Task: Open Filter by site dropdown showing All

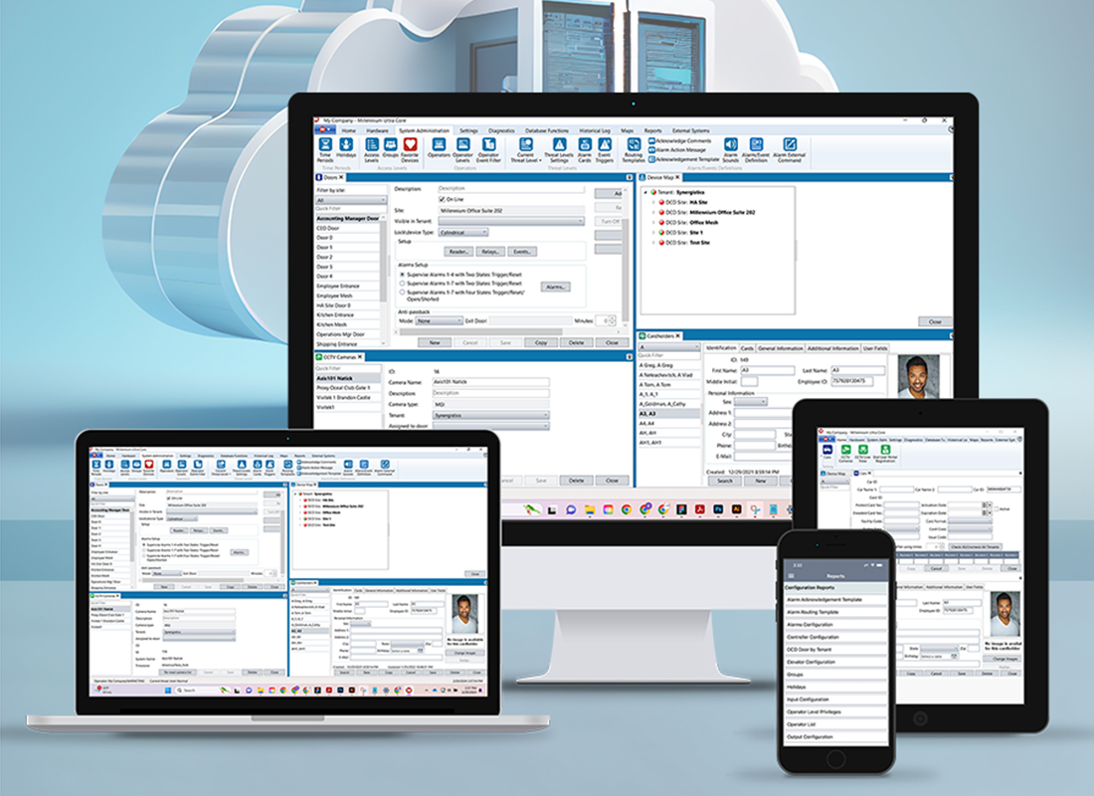Action: point(351,200)
